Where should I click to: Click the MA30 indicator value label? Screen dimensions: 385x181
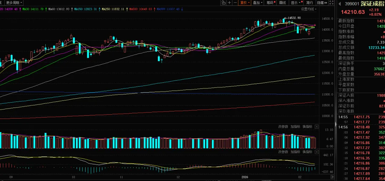tap(33, 9)
